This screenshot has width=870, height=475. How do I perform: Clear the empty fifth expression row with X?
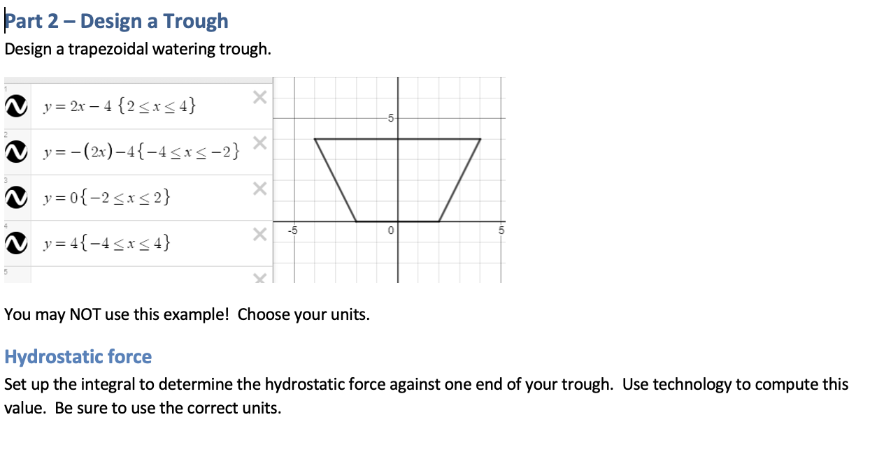259,278
